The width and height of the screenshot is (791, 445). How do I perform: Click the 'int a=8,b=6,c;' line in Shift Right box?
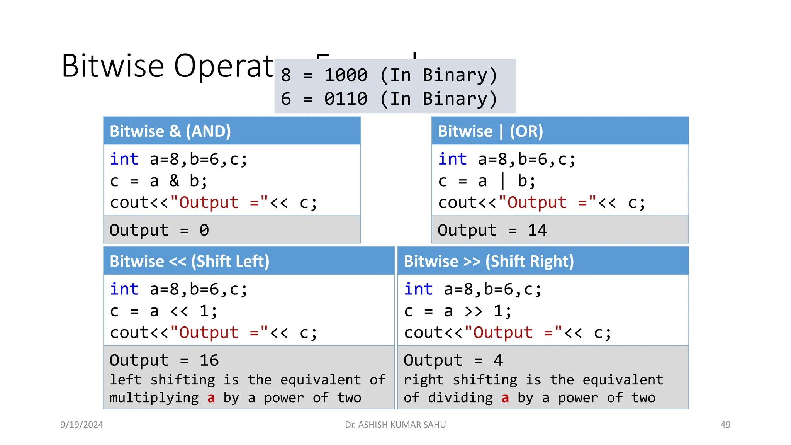click(x=473, y=289)
